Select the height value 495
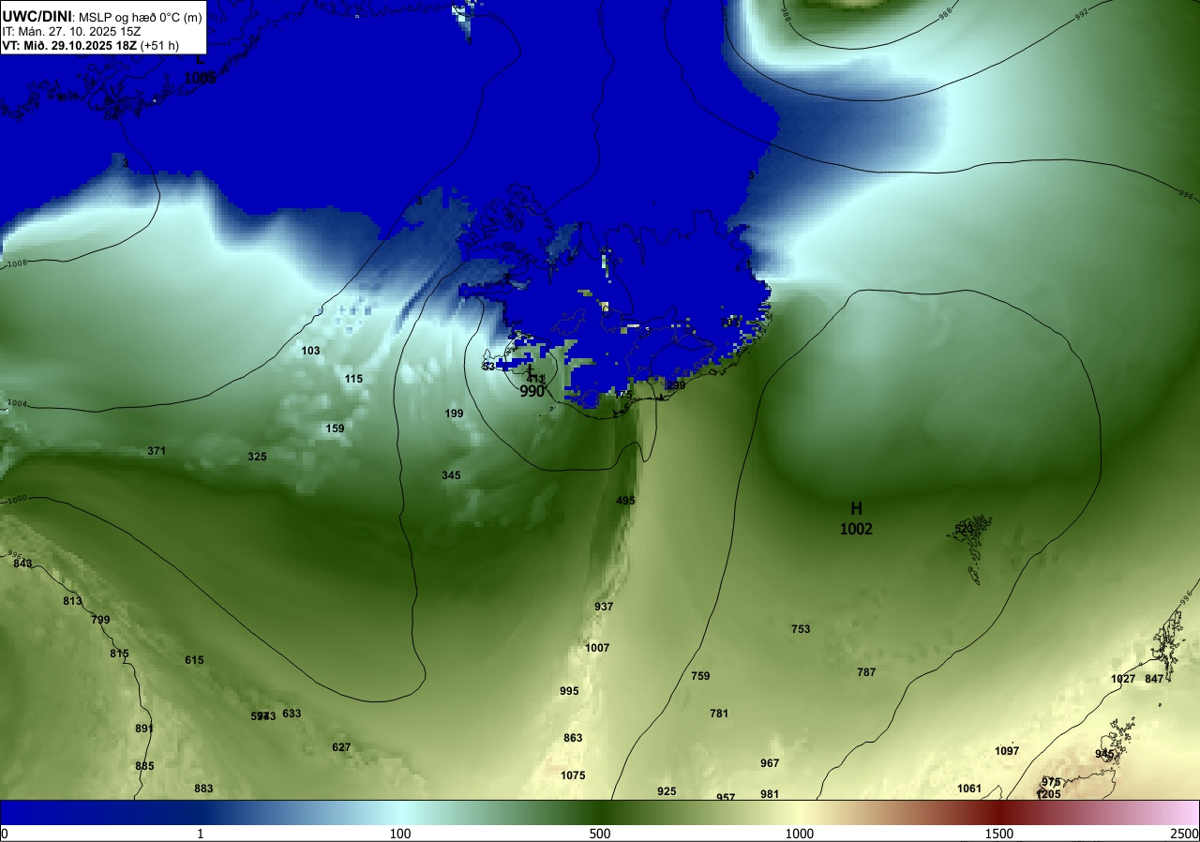Screen dimensions: 1200x842 click(x=625, y=501)
